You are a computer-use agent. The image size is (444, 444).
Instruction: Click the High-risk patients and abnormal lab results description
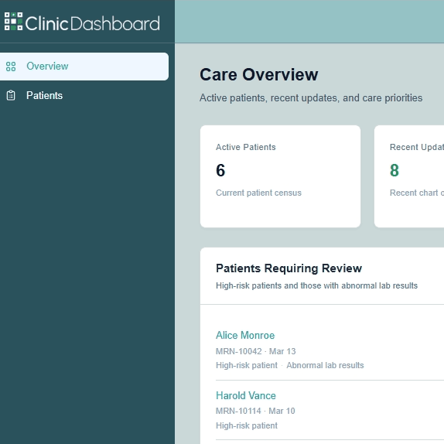point(316,285)
